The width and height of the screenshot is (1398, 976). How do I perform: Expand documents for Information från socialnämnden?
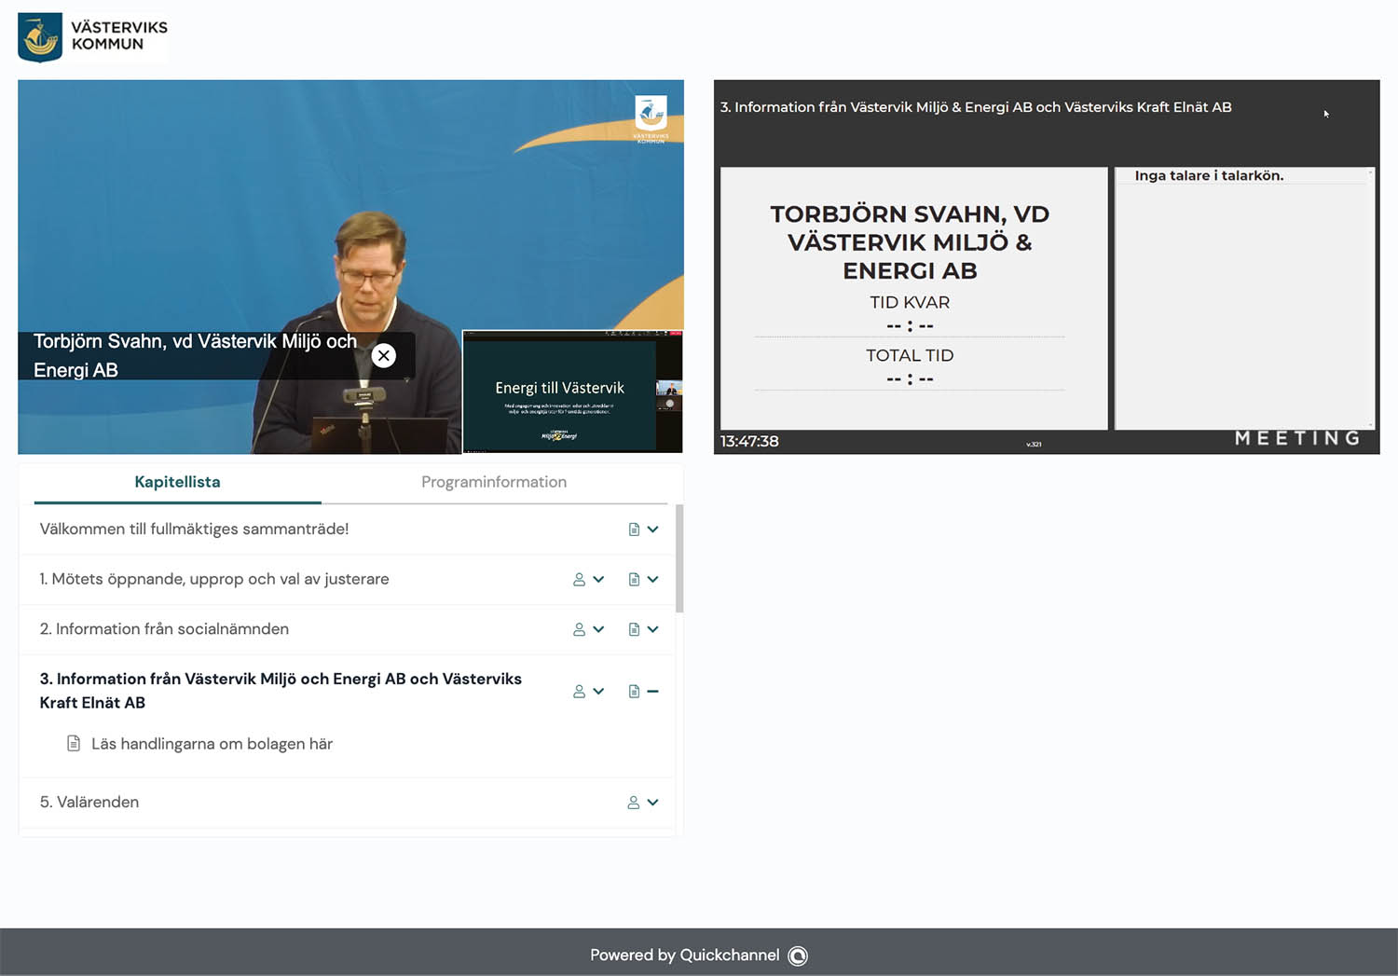pos(643,629)
